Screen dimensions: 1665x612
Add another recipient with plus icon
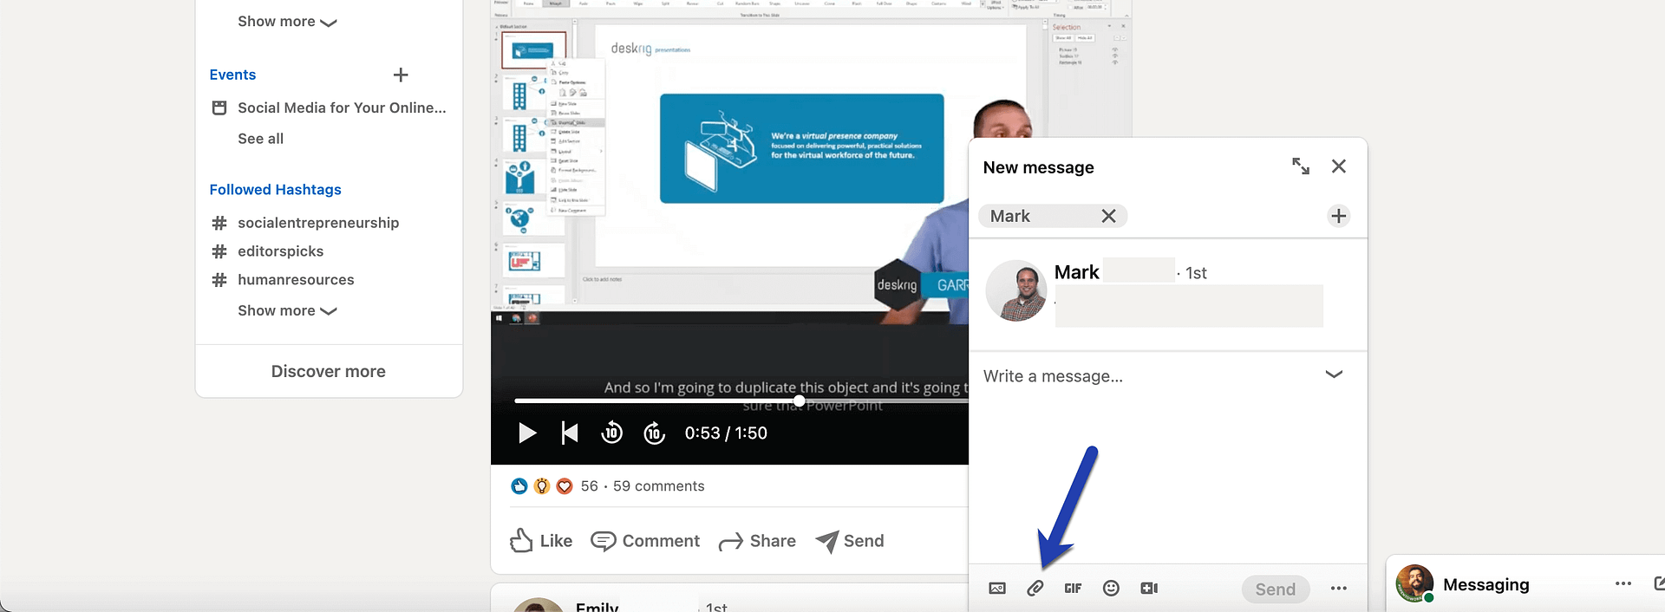tap(1339, 216)
